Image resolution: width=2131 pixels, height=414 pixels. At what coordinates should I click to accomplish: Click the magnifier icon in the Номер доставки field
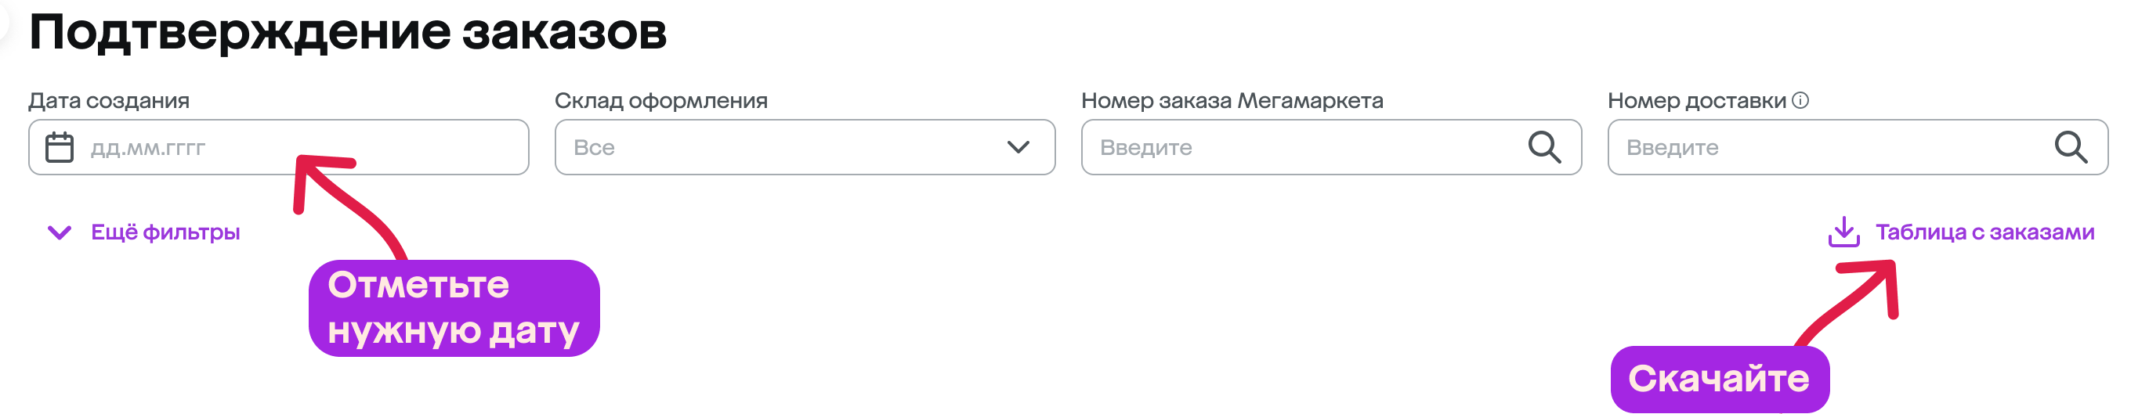2071,148
